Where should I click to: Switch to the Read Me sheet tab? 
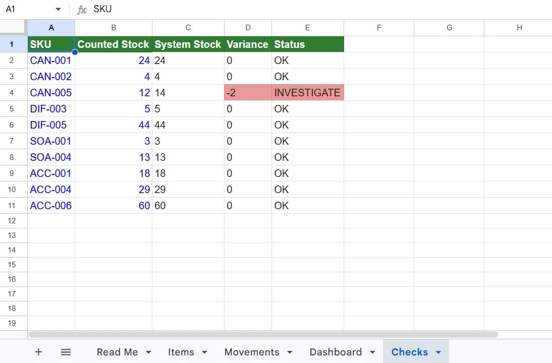click(x=117, y=352)
